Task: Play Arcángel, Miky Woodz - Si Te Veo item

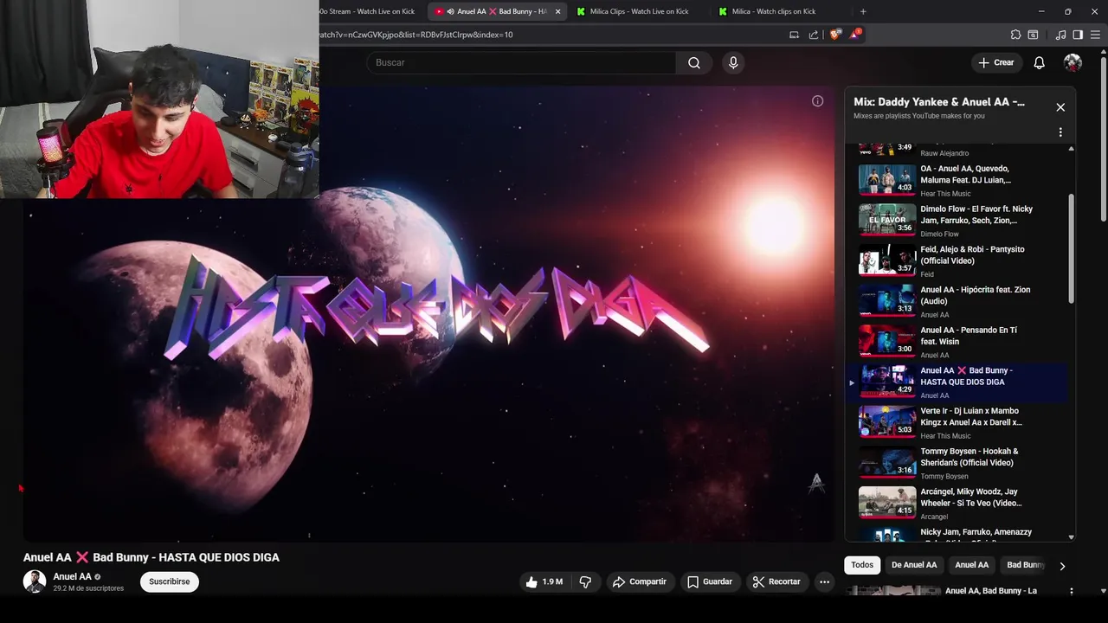Action: tap(957, 503)
